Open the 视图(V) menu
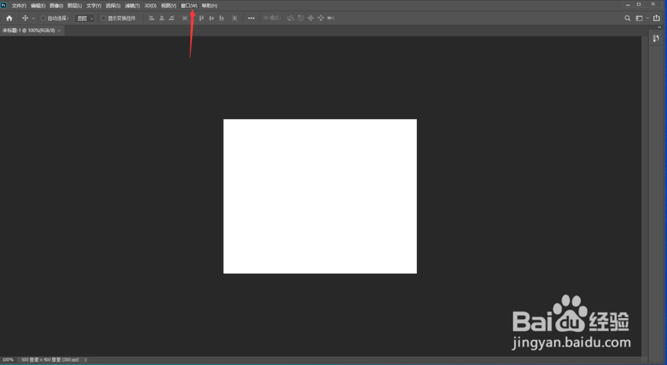This screenshot has width=667, height=365. tap(169, 6)
